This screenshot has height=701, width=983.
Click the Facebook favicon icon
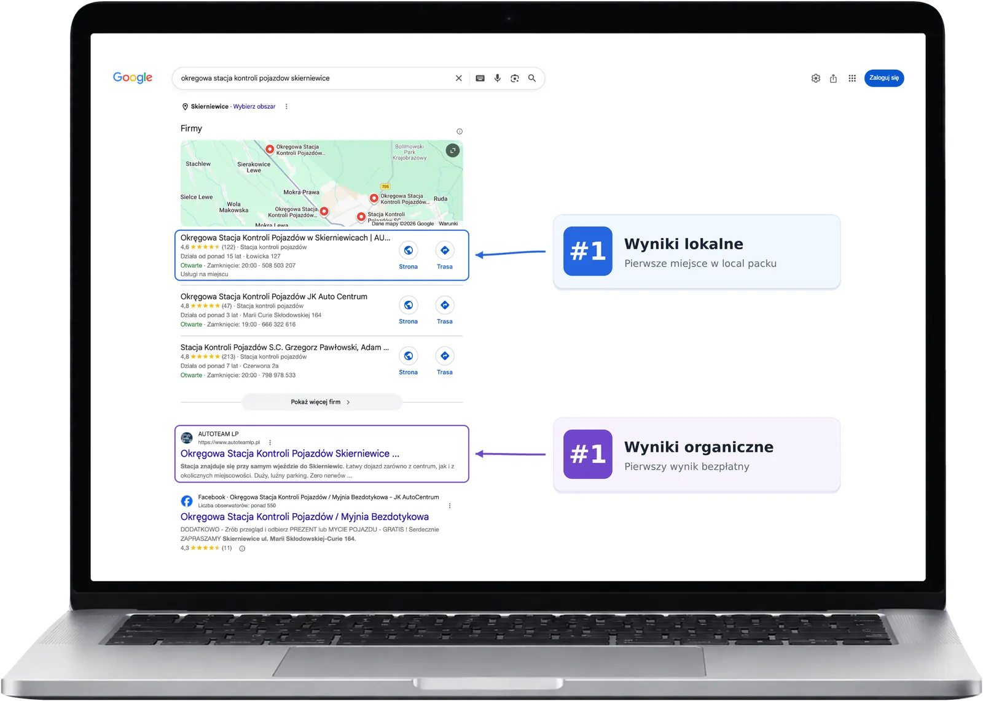[187, 501]
